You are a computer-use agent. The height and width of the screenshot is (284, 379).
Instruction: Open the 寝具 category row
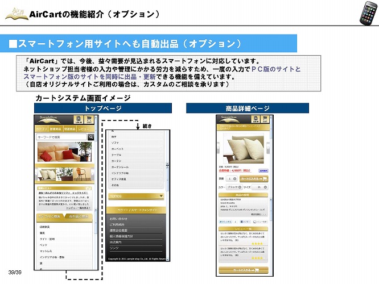(x=64, y=233)
